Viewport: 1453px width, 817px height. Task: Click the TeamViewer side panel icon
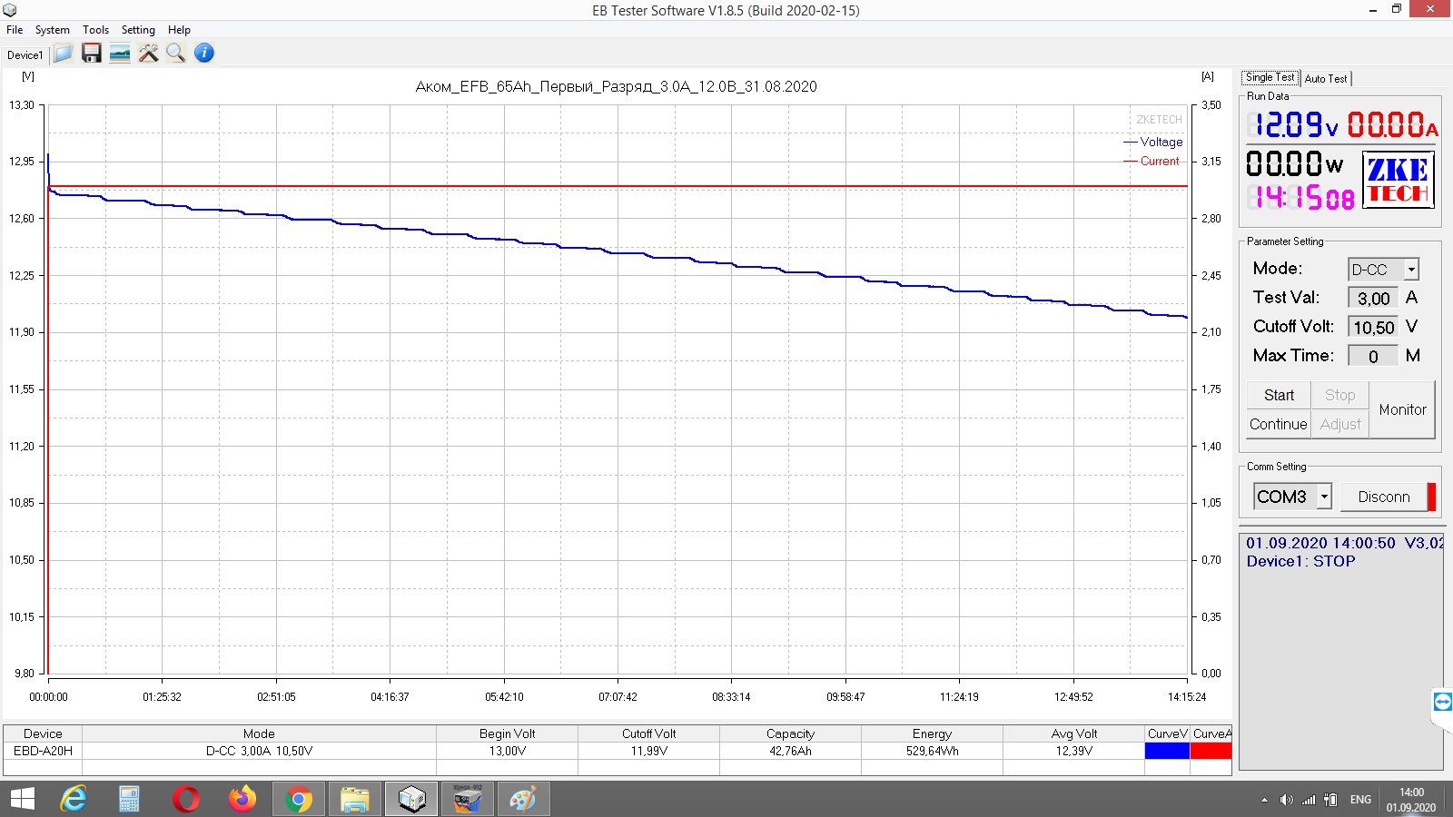(1442, 702)
